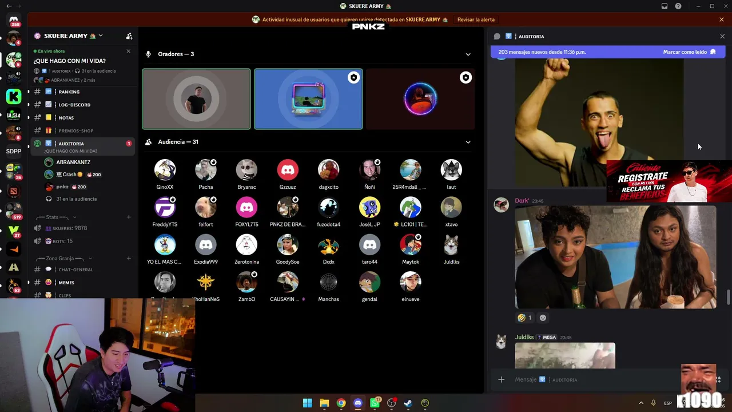732x412 pixels.
Task: Open Discord direct messages home icon
Action: 14,21
